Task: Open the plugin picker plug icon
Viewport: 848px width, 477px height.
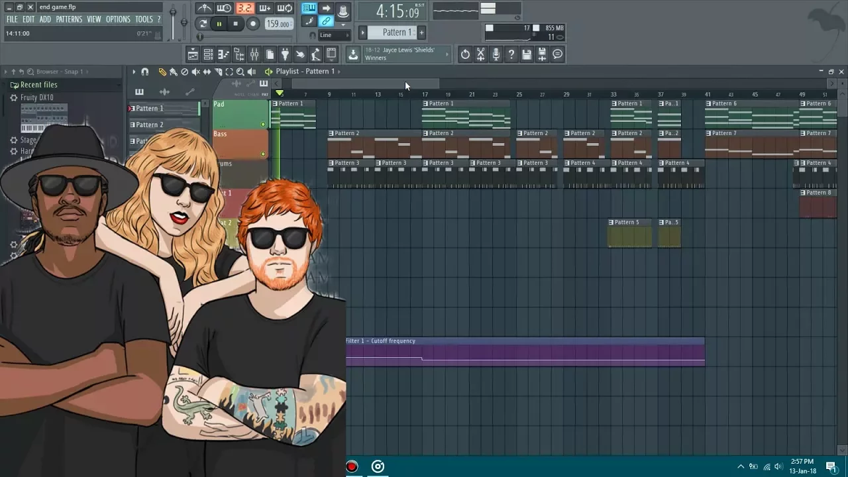Action: [285, 54]
